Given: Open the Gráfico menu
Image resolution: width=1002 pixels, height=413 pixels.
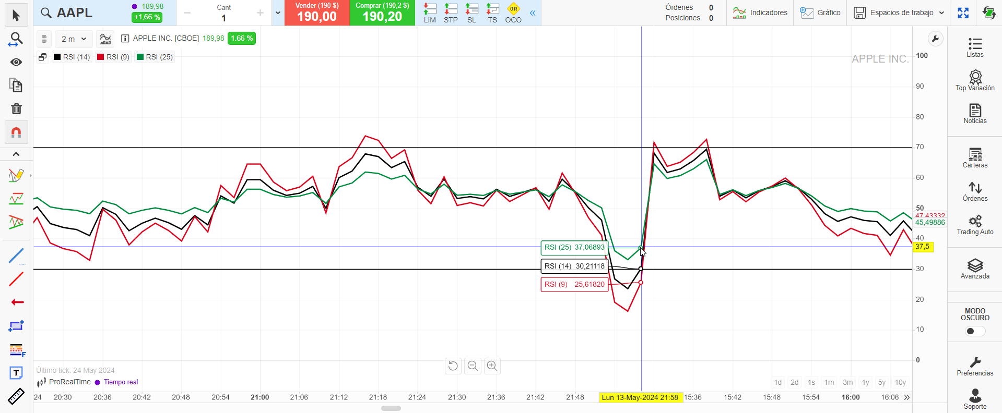Looking at the screenshot, I should [x=820, y=13].
